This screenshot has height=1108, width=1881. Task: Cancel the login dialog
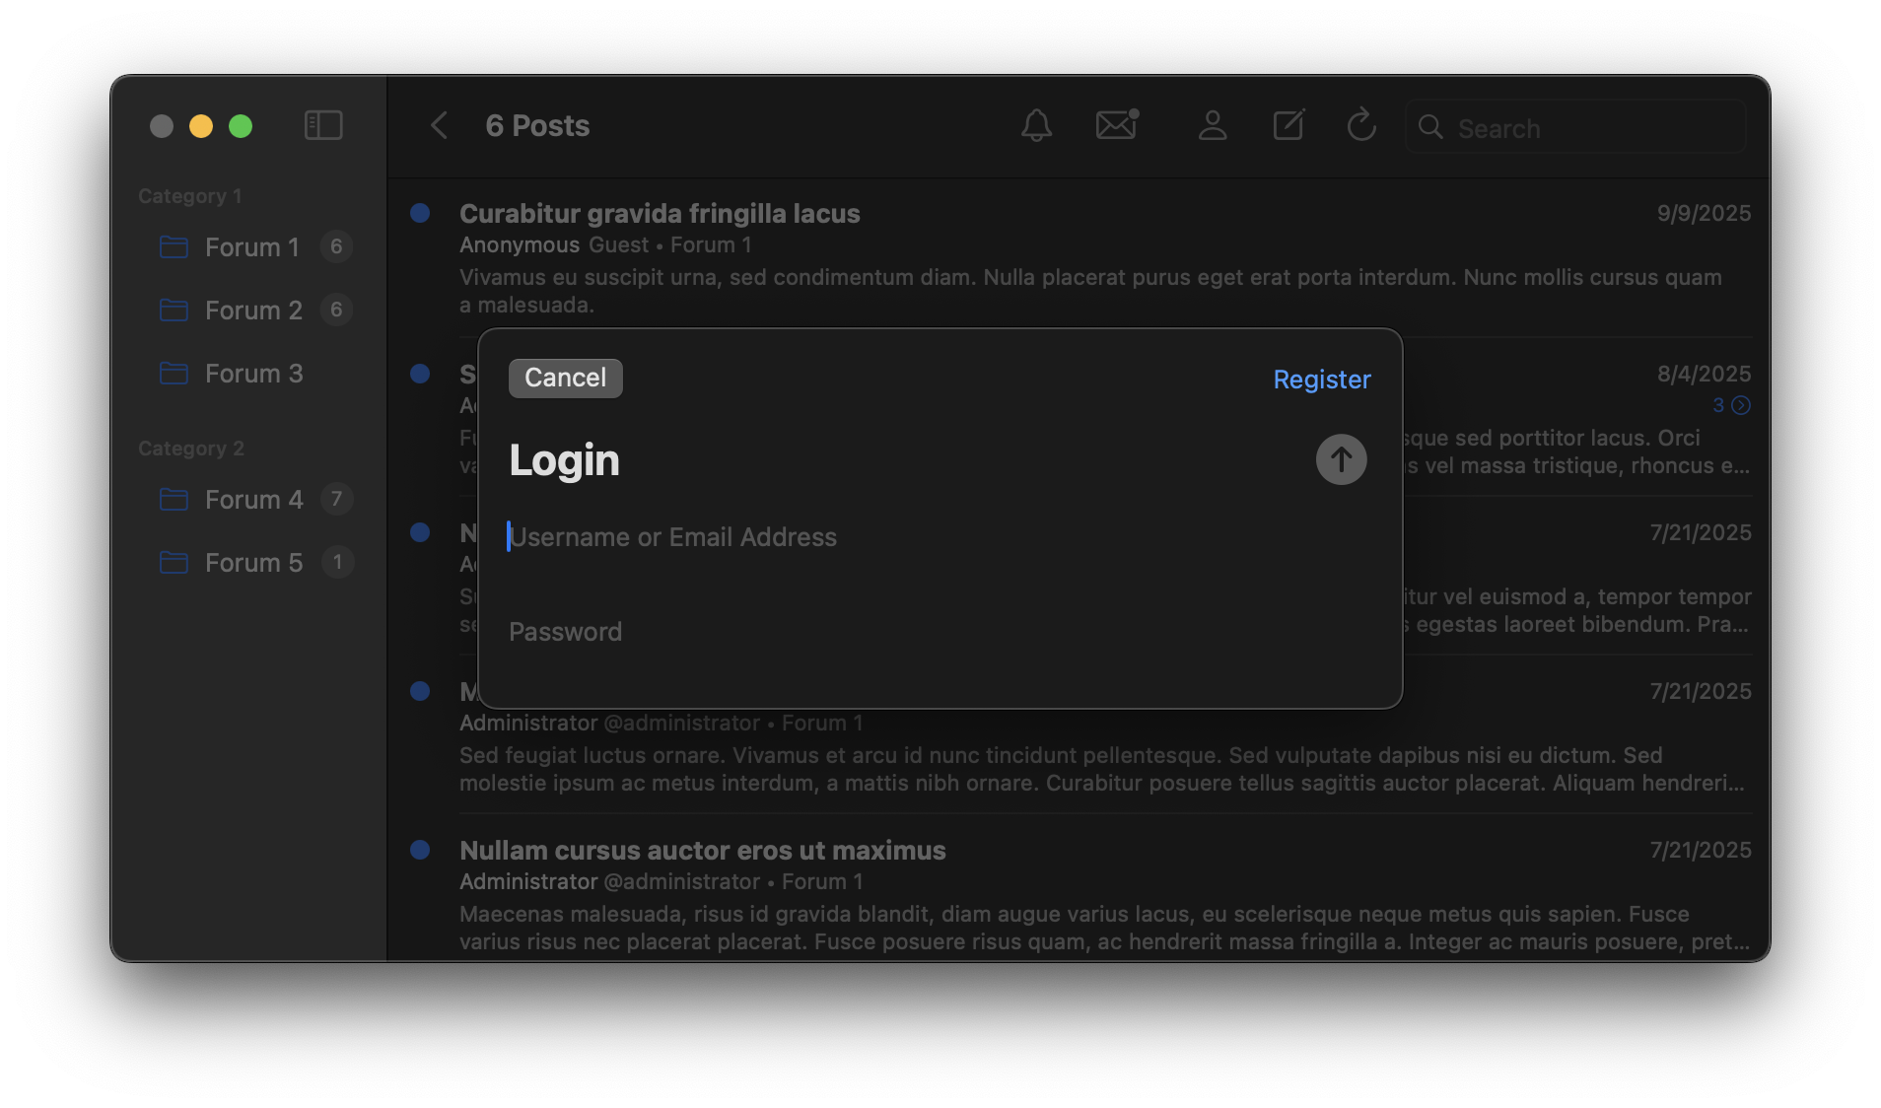[565, 379]
